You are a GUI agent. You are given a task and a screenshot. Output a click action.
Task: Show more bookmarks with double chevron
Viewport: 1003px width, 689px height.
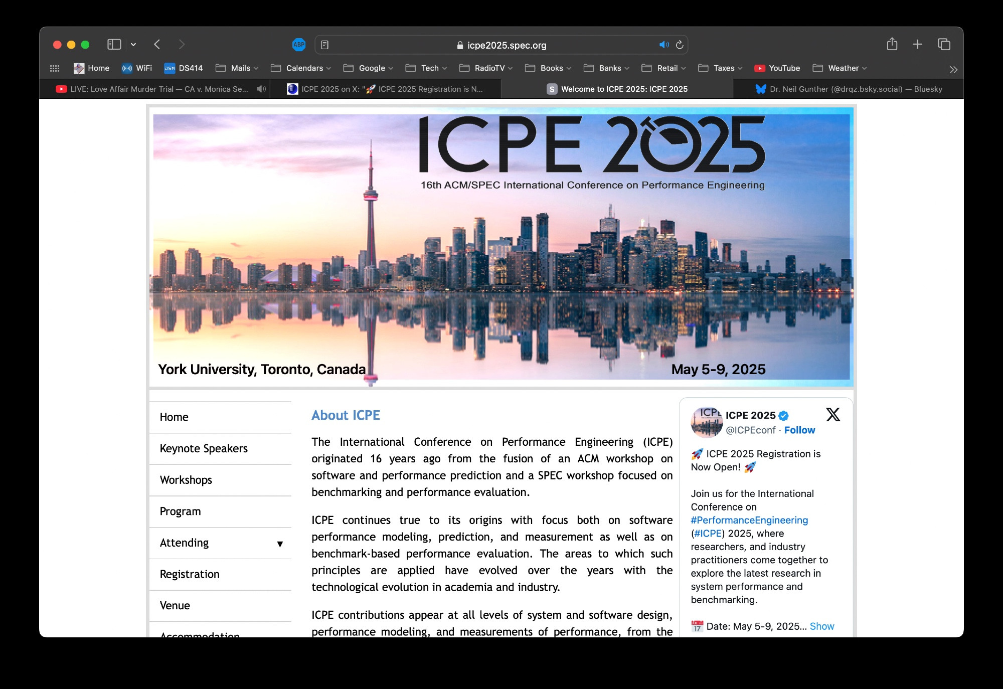pyautogui.click(x=953, y=70)
